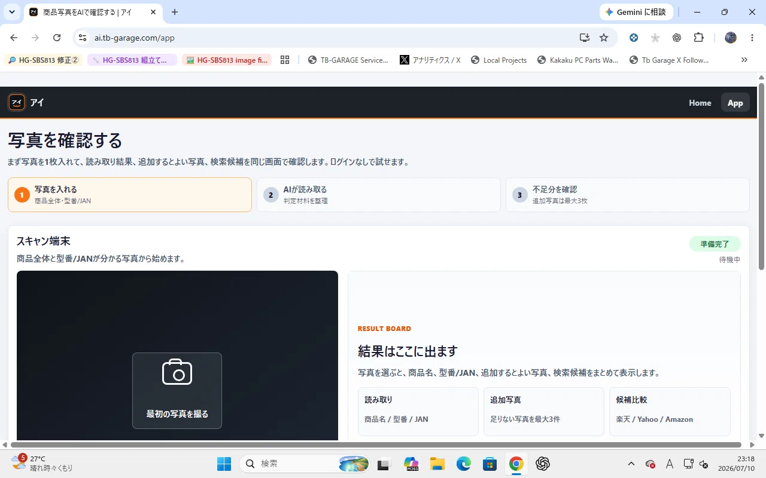Click the taskbar 検索 search box
Image resolution: width=766 pixels, height=478 pixels.
click(305, 464)
